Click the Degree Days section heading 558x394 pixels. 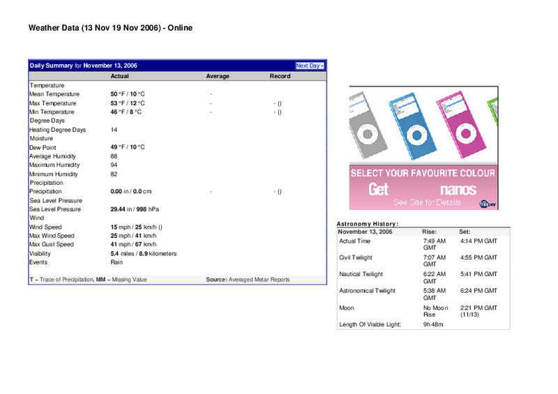coord(47,121)
